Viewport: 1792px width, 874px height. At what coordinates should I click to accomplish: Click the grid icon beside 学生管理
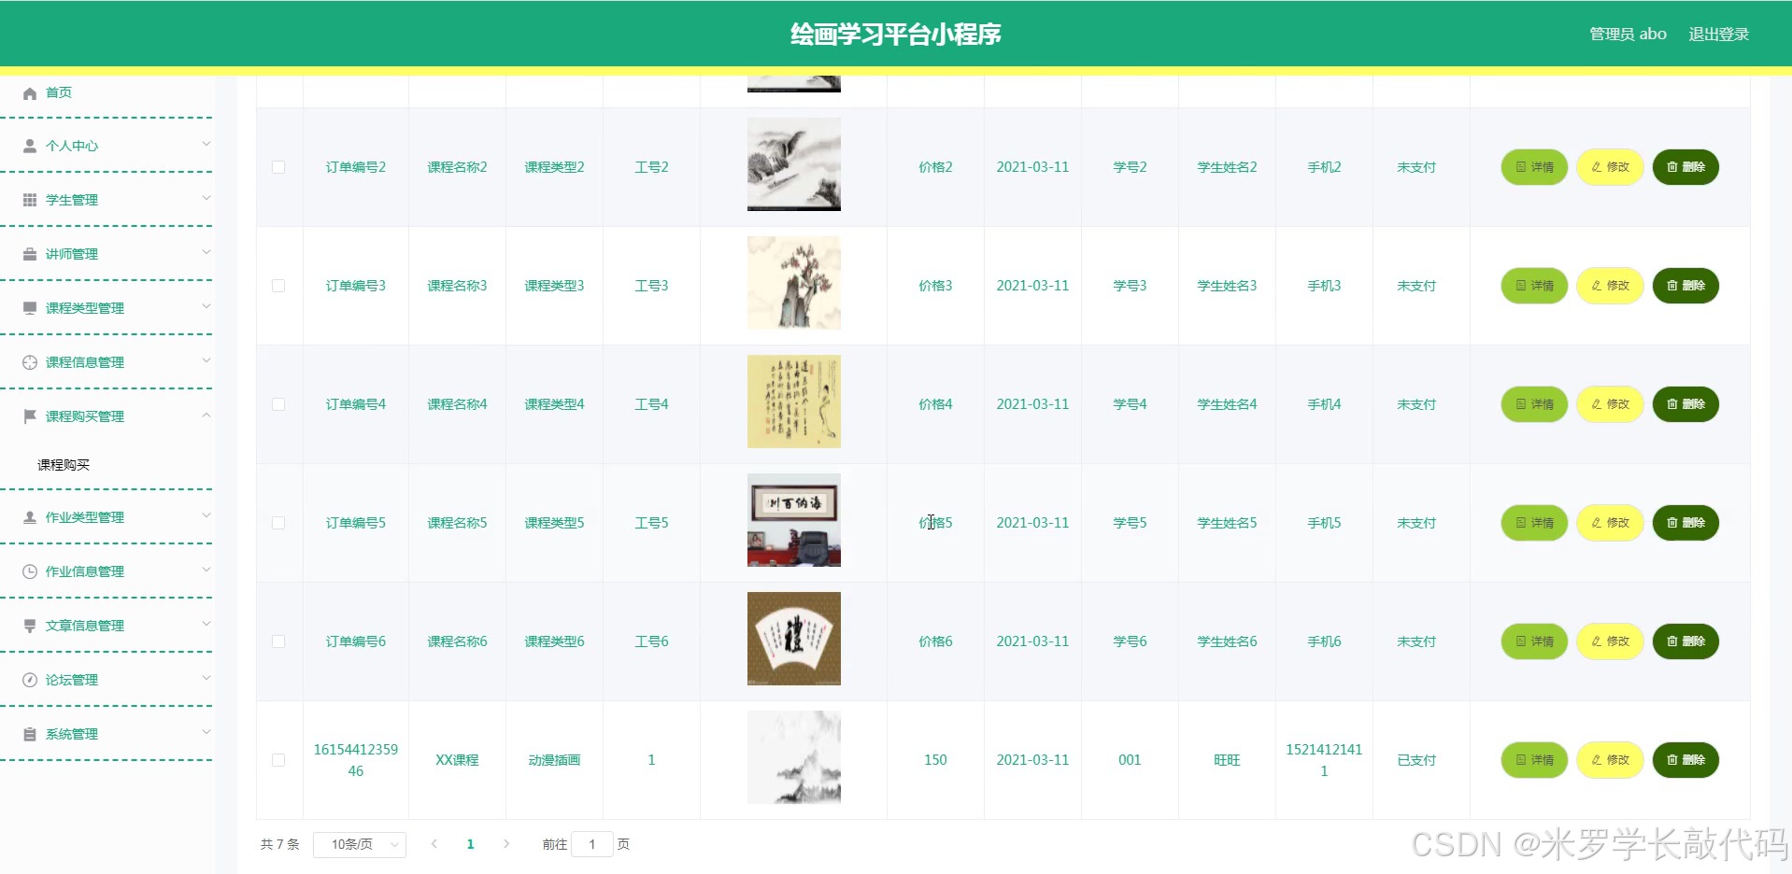29,199
